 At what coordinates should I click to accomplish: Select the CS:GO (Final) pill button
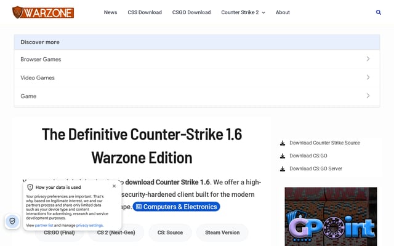(59, 232)
